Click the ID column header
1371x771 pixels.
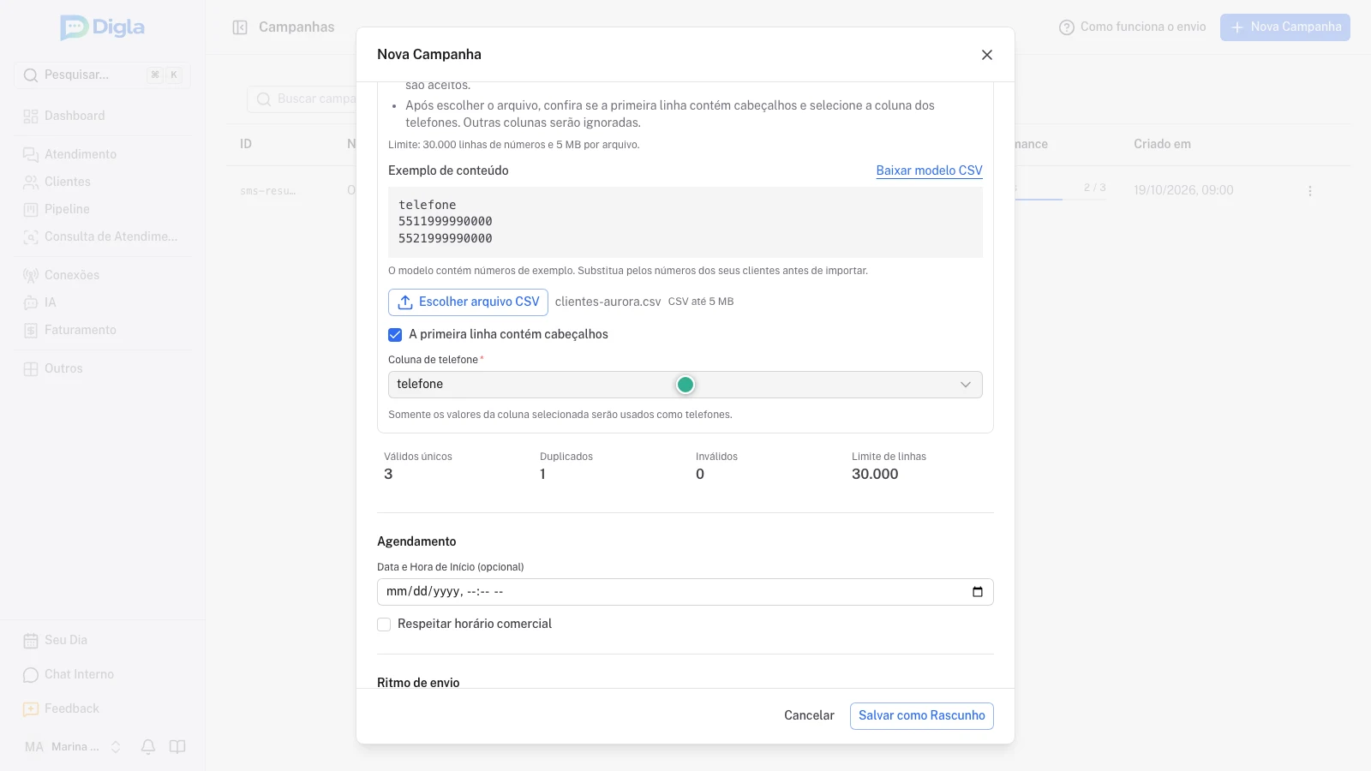pos(246,144)
